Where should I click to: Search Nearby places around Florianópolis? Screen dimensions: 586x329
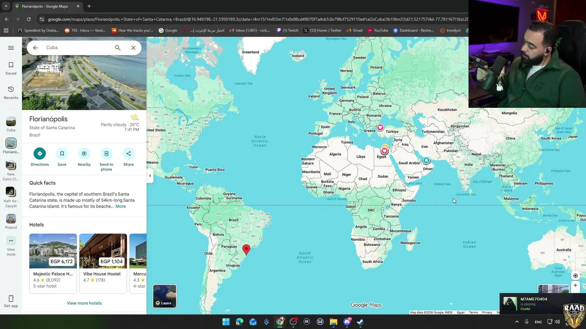pos(84,157)
